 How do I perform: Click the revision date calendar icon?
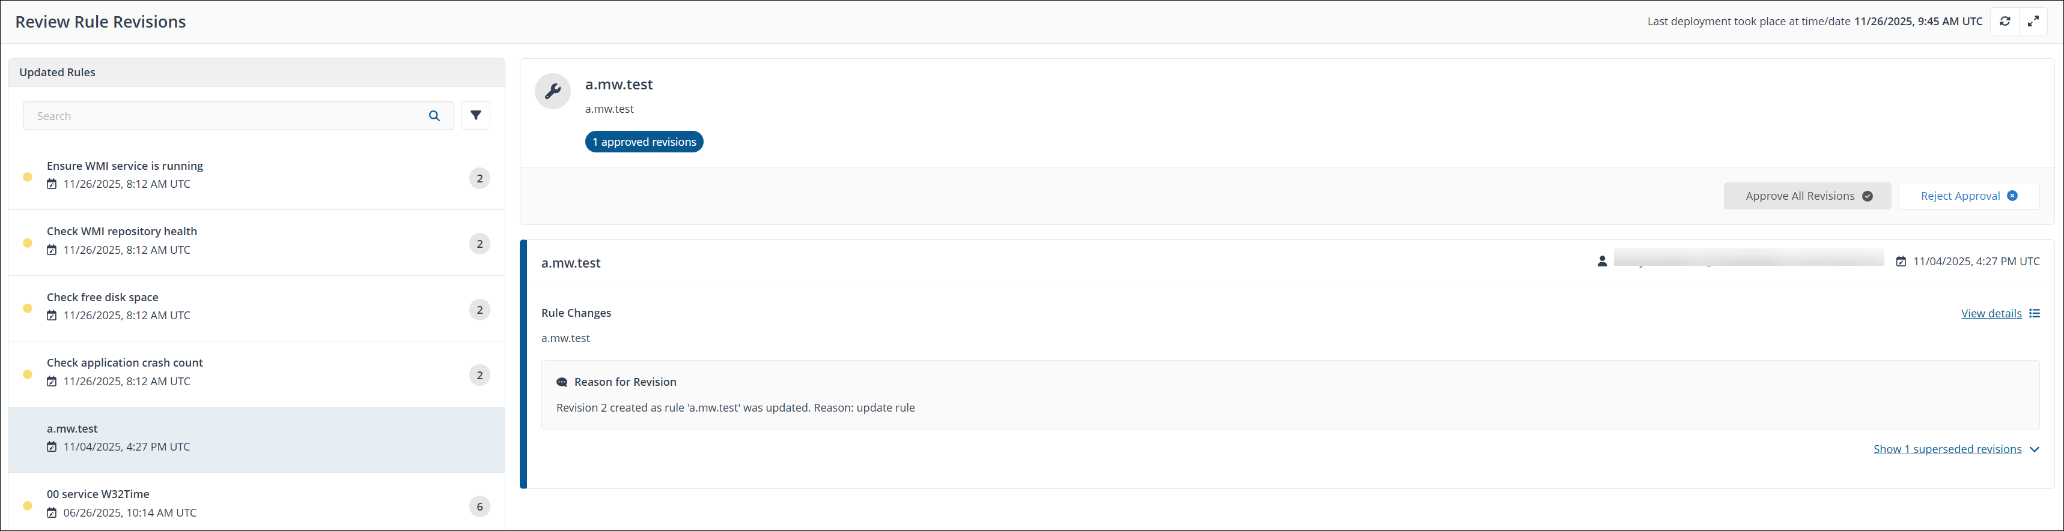click(1901, 262)
